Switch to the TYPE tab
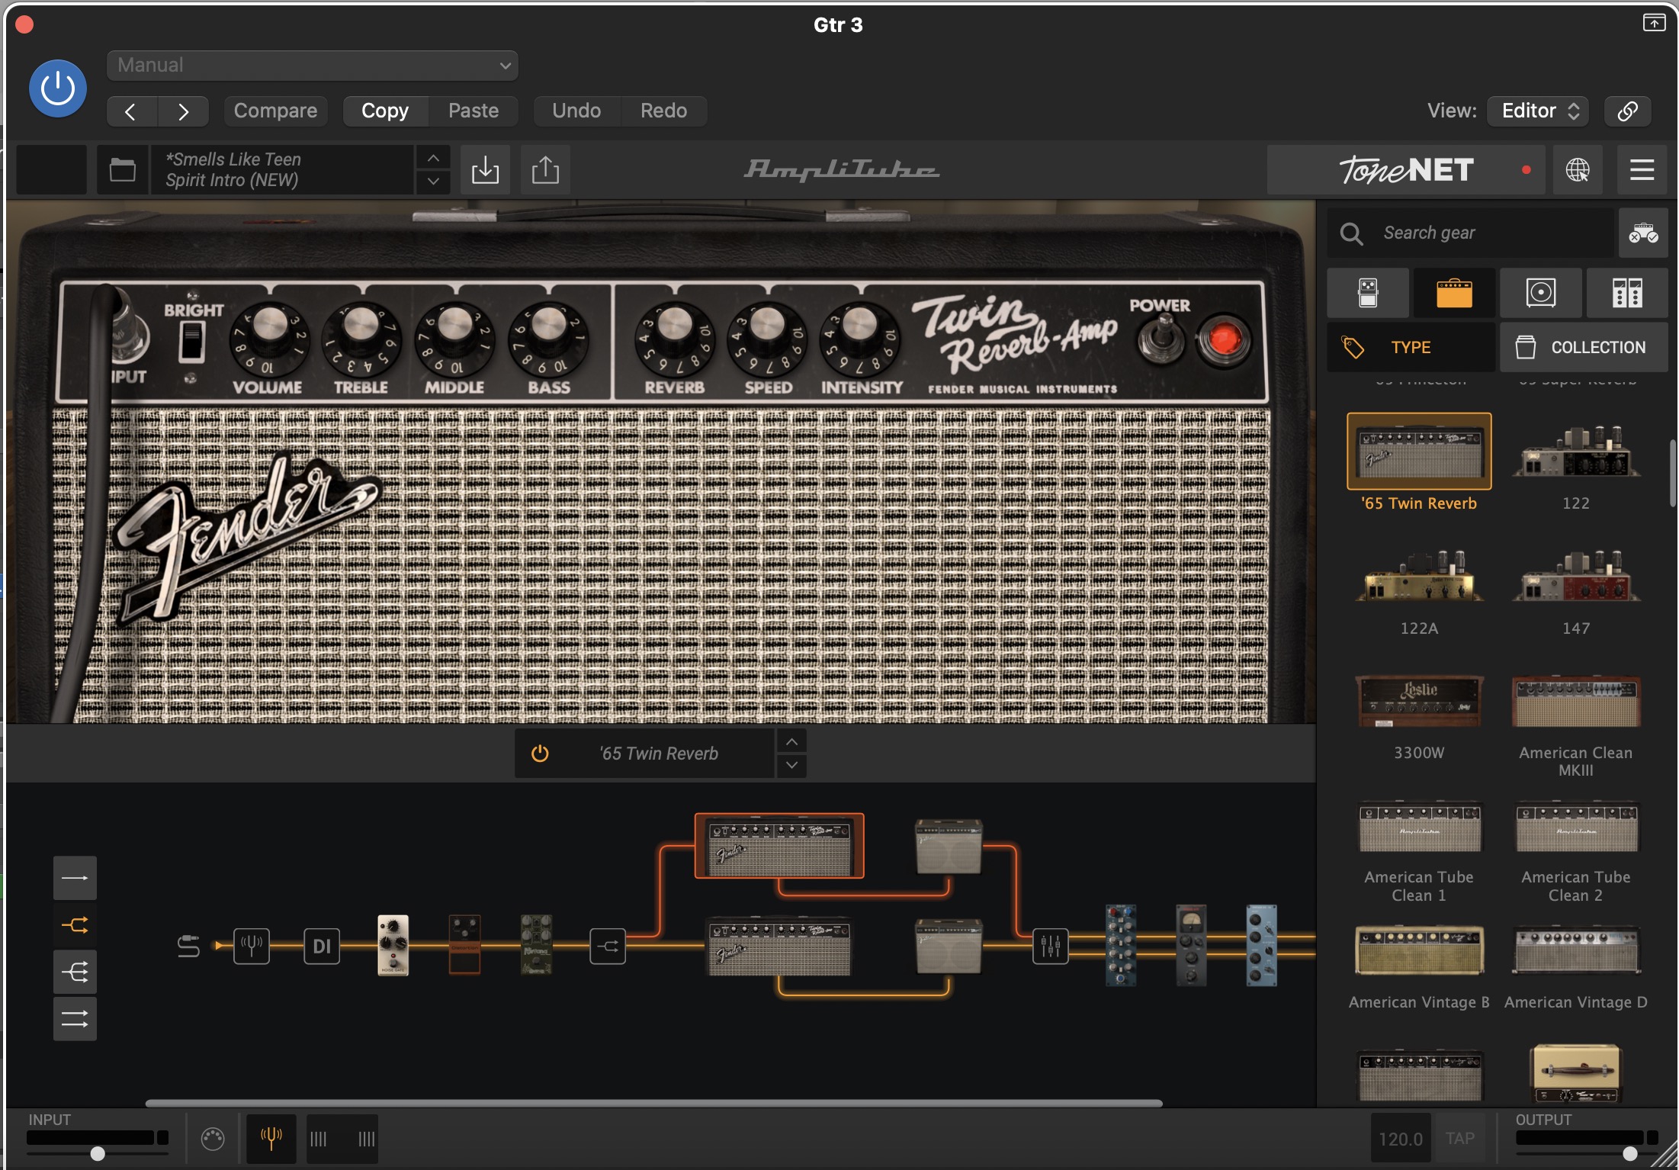 coord(1411,348)
